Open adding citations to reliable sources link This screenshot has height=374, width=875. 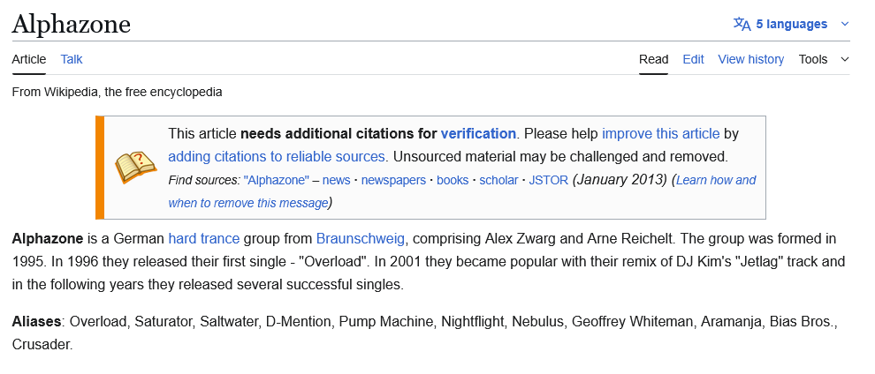point(277,157)
